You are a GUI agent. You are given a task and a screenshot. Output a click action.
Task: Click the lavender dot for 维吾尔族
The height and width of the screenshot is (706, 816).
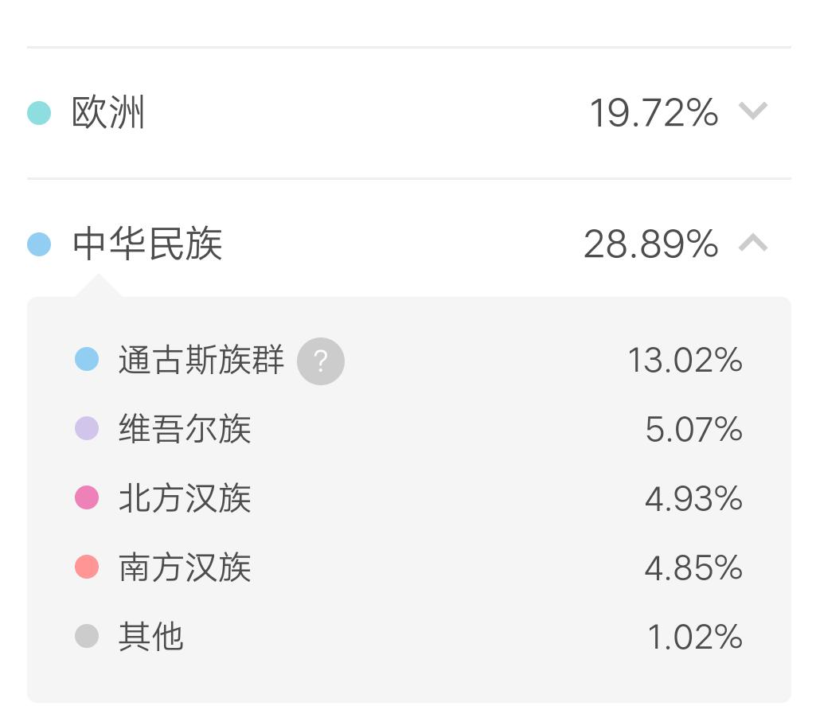(87, 428)
